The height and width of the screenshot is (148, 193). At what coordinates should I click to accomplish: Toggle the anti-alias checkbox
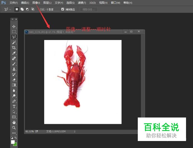63,9
